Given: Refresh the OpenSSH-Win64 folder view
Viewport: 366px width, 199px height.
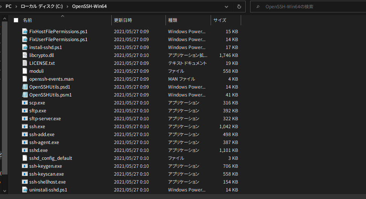Looking at the screenshot, I should click(239, 6).
